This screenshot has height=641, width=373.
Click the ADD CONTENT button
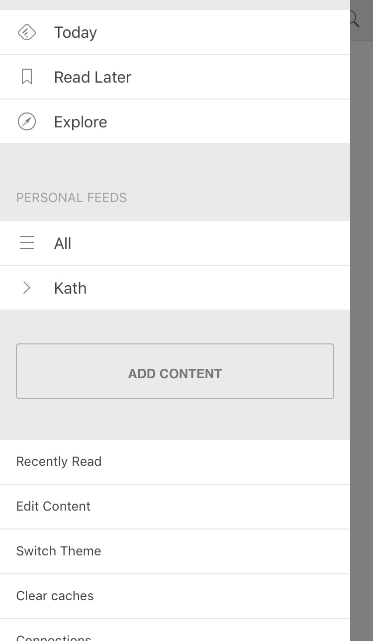175,371
